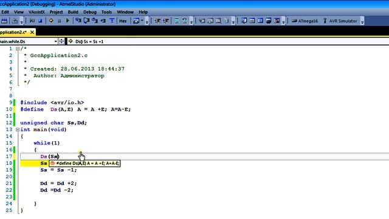Open the breakpoints window icon
389x219 pixels.
click(136, 21)
